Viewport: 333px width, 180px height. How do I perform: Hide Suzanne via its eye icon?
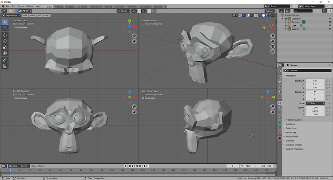coord(330,29)
